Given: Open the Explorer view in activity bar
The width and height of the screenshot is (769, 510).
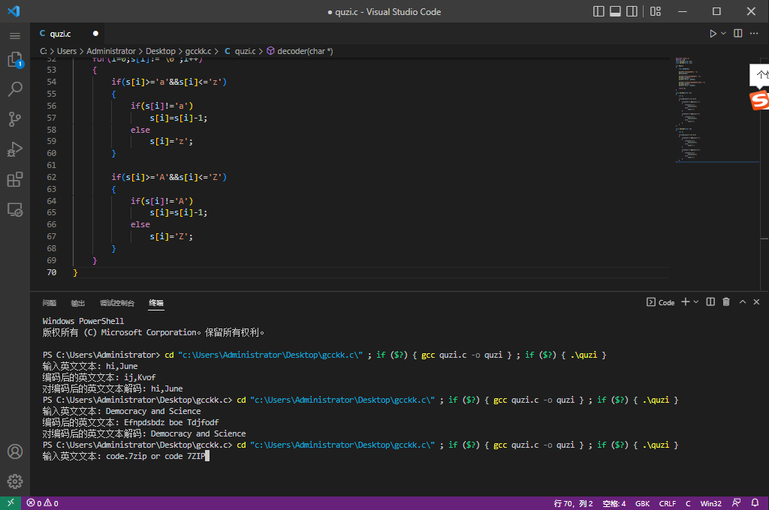Looking at the screenshot, I should [x=14, y=60].
